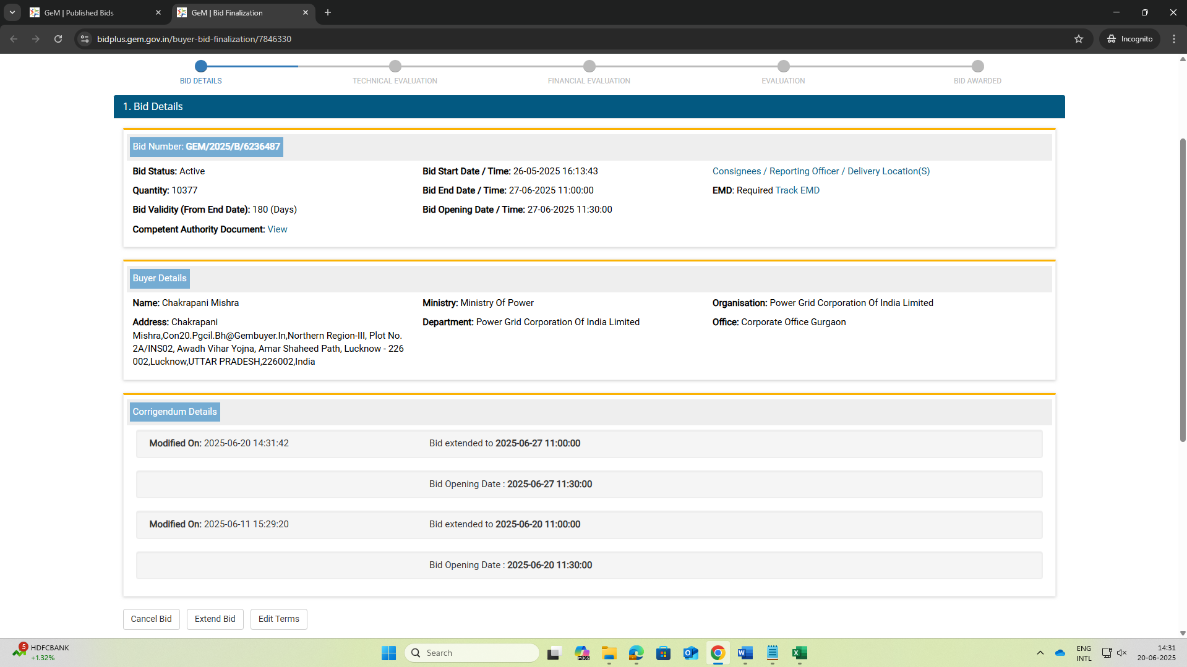Image resolution: width=1187 pixels, height=667 pixels.
Task: Open File Explorer from taskbar
Action: [609, 653]
